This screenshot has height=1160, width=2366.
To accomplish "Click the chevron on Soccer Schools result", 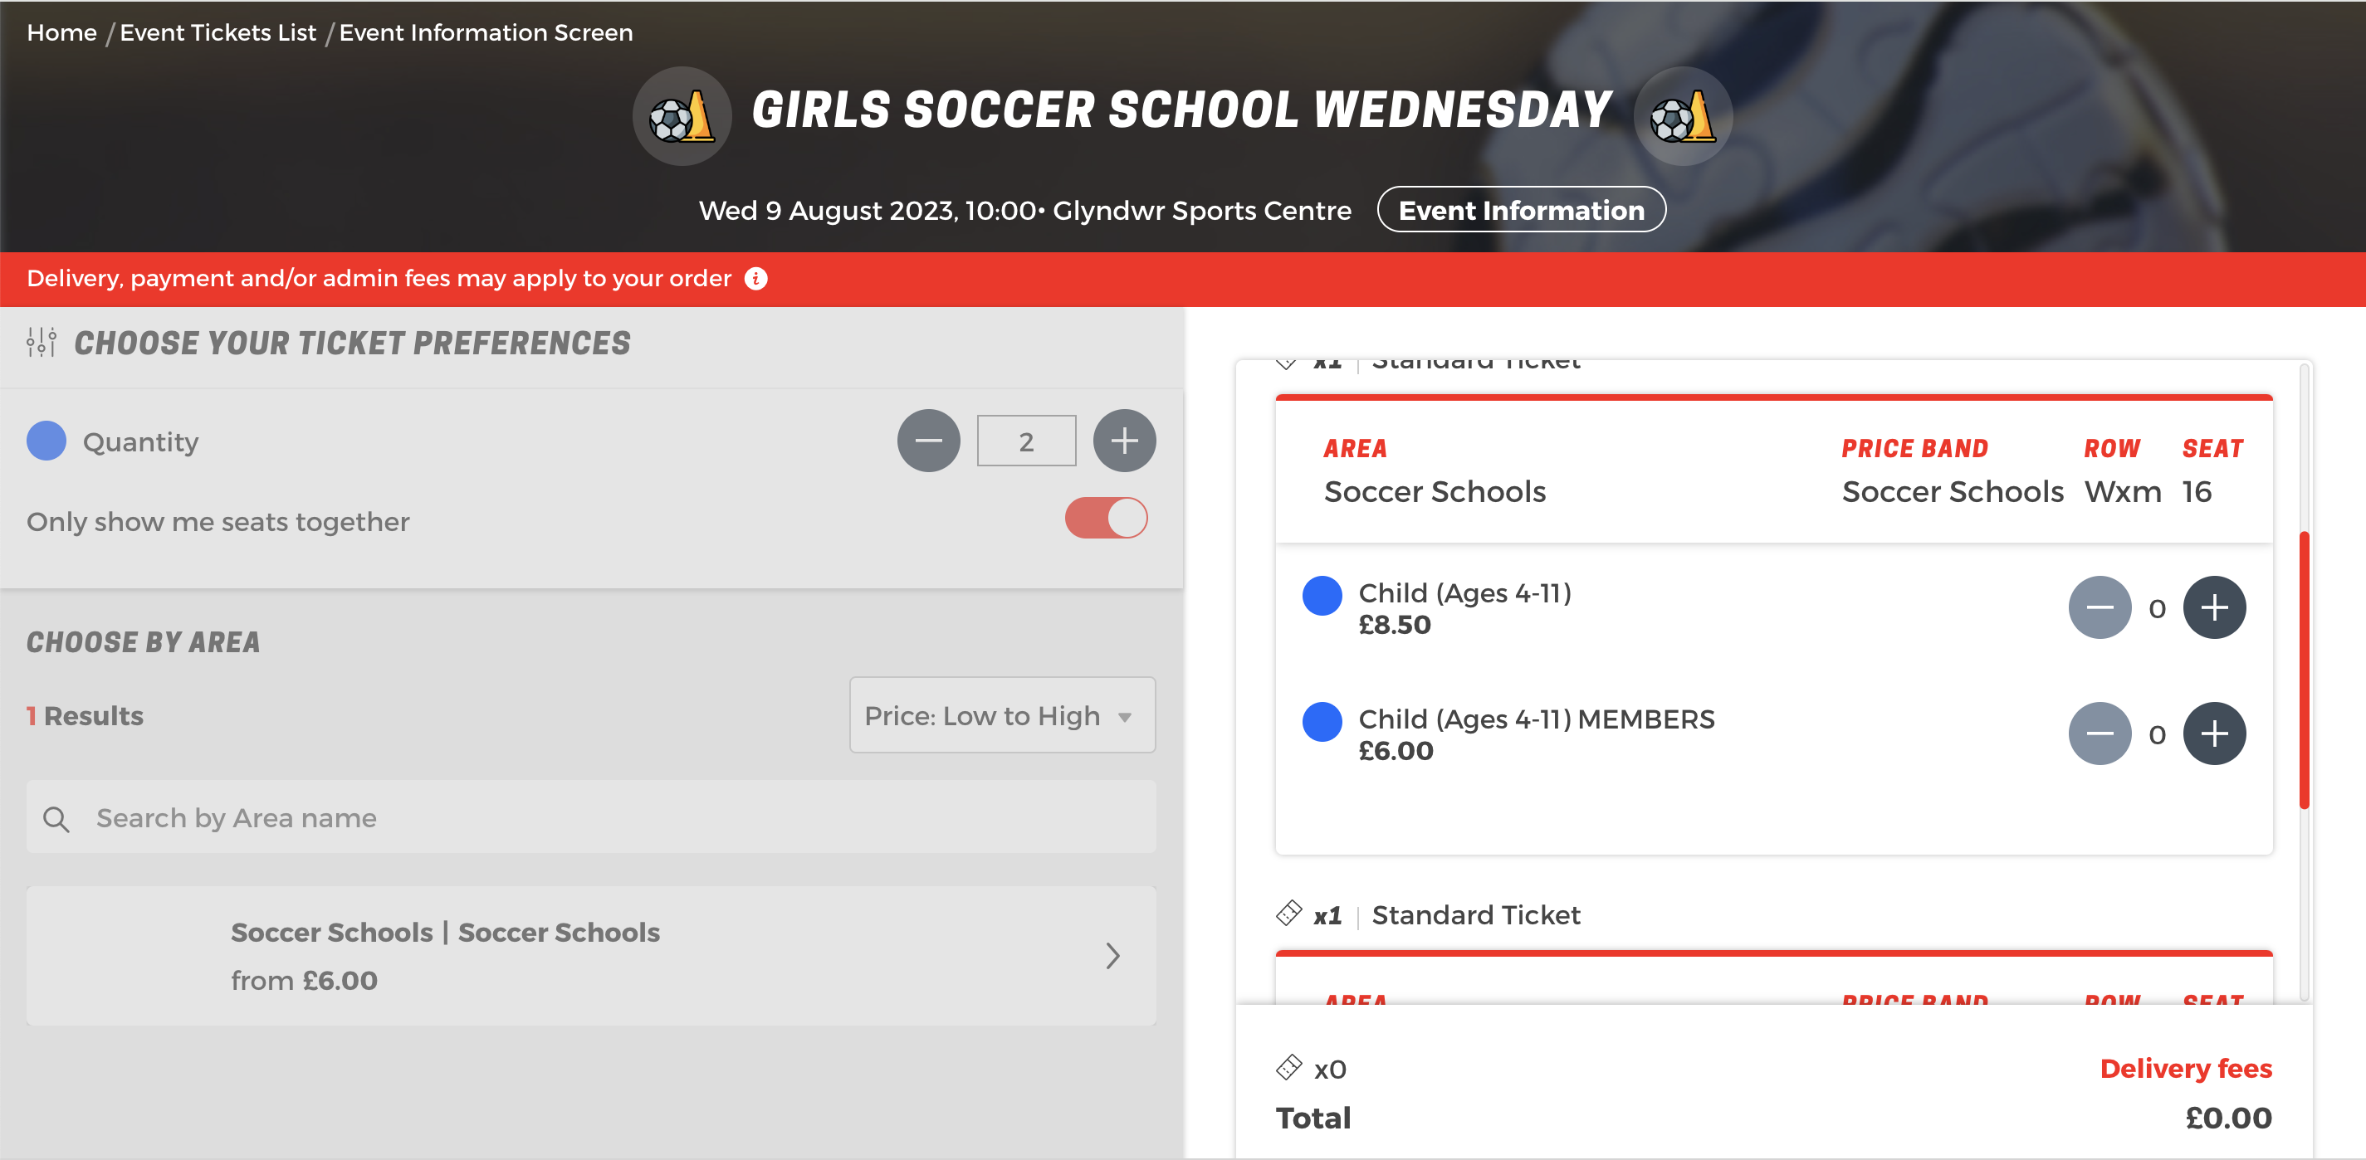I will pyautogui.click(x=1114, y=956).
